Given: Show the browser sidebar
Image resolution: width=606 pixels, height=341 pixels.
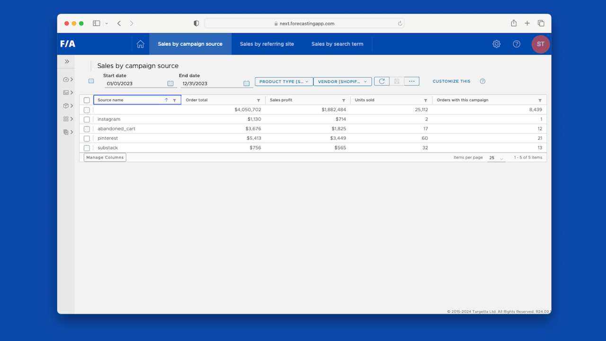Looking at the screenshot, I should tap(97, 23).
